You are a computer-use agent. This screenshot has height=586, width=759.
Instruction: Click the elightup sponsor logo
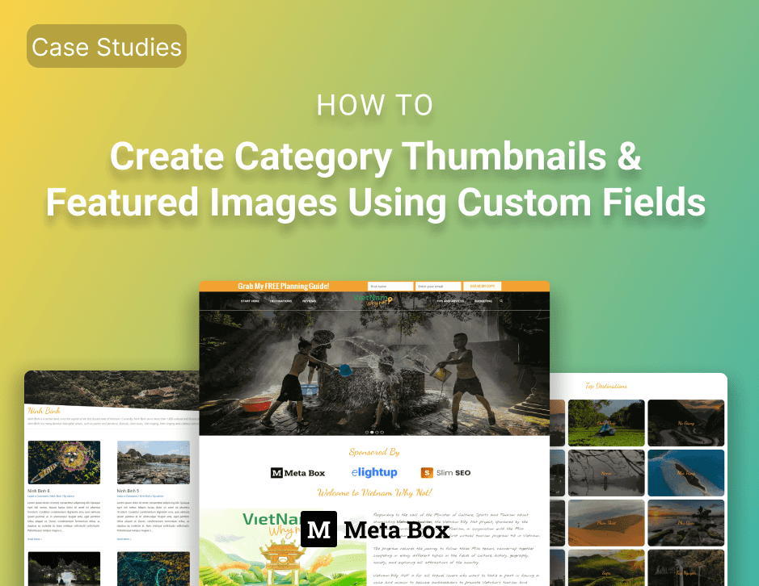374,472
